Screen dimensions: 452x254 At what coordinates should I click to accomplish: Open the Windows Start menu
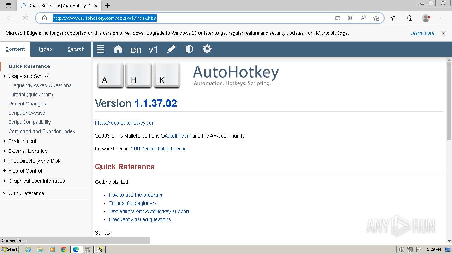(10, 249)
